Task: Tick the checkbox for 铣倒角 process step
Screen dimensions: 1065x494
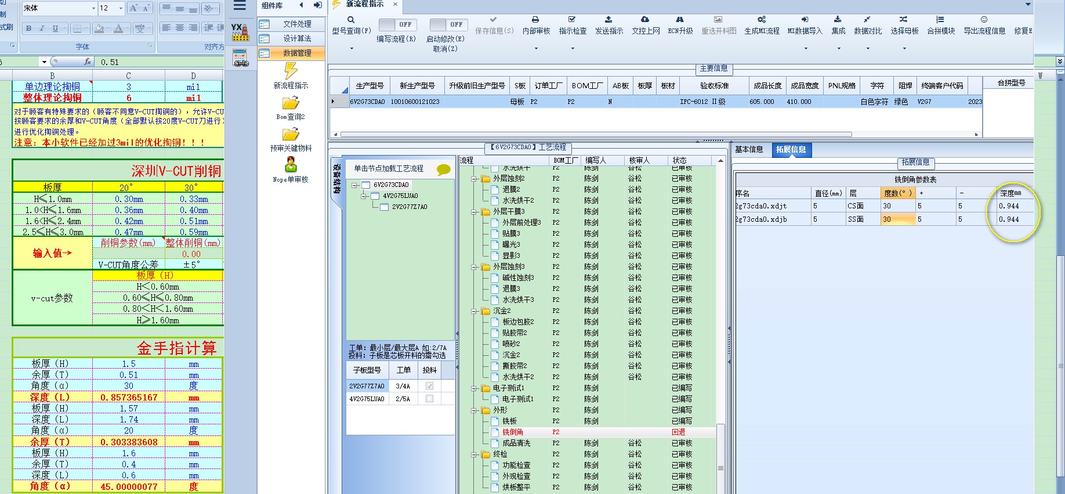Action: pos(495,432)
